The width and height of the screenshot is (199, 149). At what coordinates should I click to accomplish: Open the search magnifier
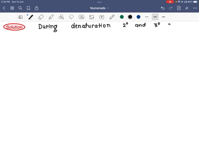point(20,8)
